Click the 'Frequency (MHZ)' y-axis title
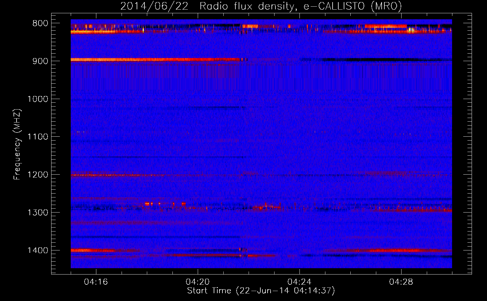The height and width of the screenshot is (301, 487). 17,144
